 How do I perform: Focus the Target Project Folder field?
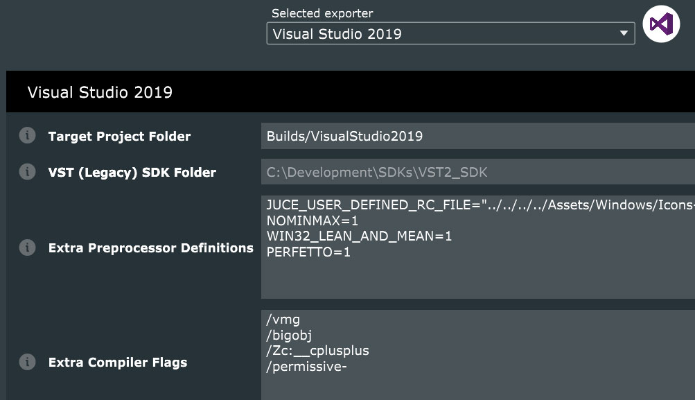477,136
